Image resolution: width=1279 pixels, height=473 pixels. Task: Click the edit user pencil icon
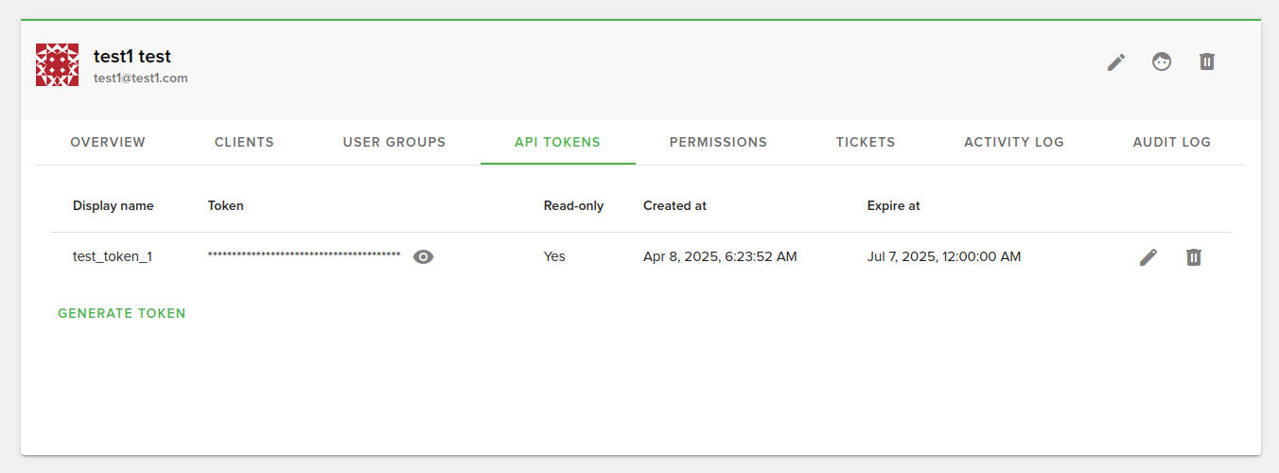1116,62
